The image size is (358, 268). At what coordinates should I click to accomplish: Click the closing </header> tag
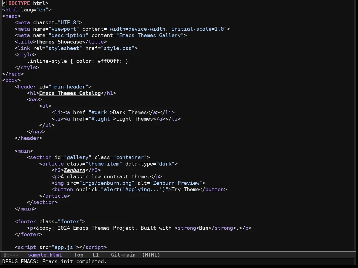pos(29,138)
